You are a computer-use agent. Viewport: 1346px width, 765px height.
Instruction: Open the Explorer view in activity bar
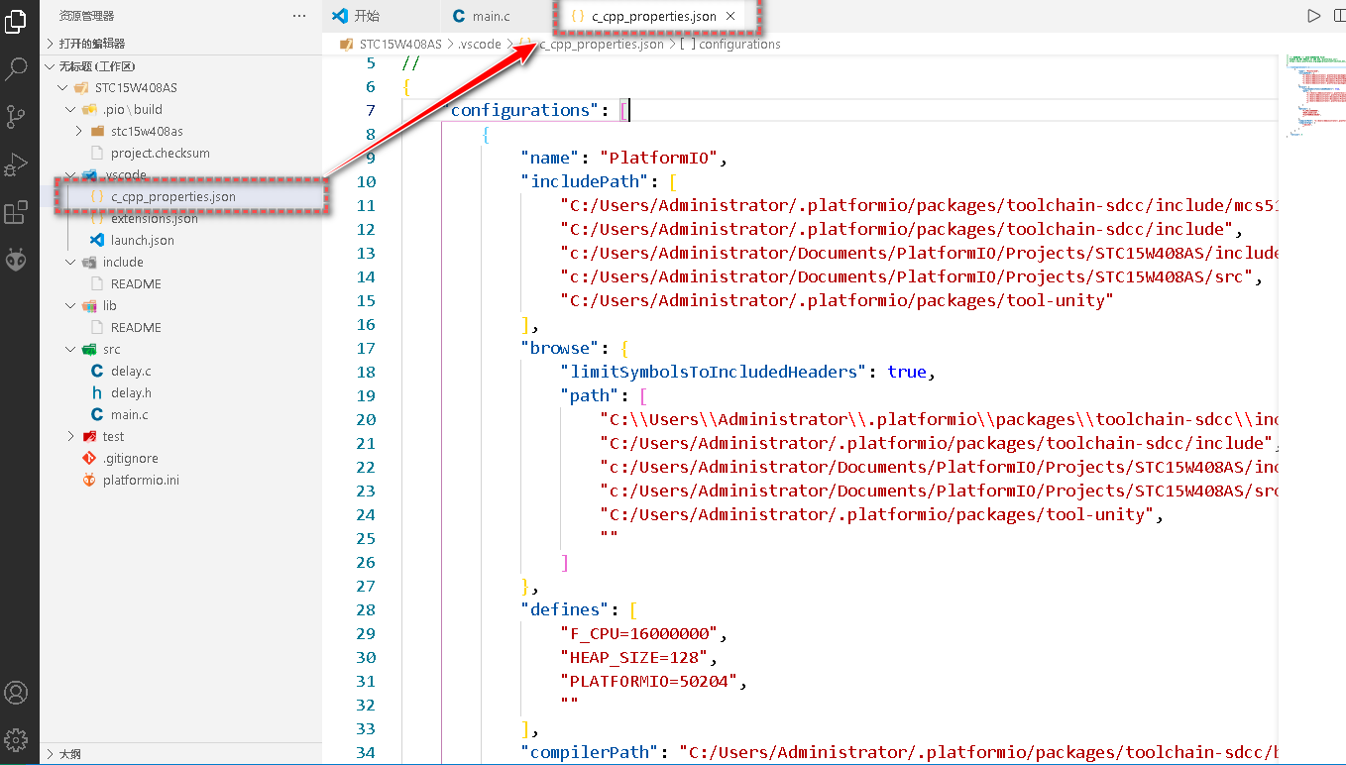[x=16, y=21]
